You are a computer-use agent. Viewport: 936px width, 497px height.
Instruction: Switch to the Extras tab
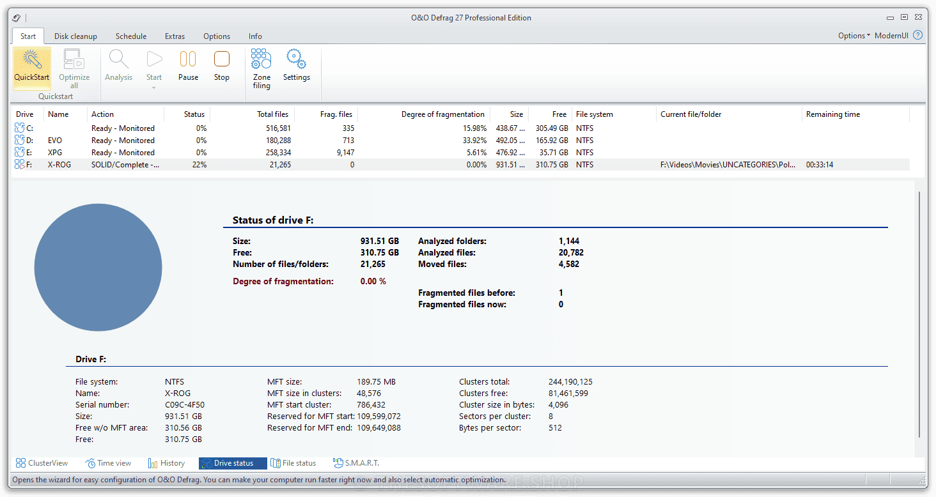point(175,36)
